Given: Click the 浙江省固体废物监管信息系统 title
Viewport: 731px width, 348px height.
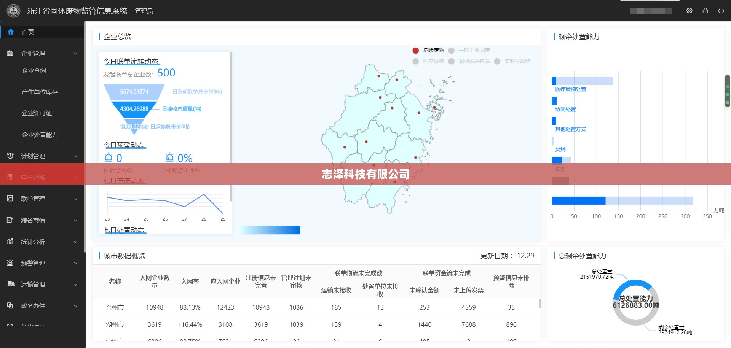Looking at the screenshot, I should tap(77, 11).
